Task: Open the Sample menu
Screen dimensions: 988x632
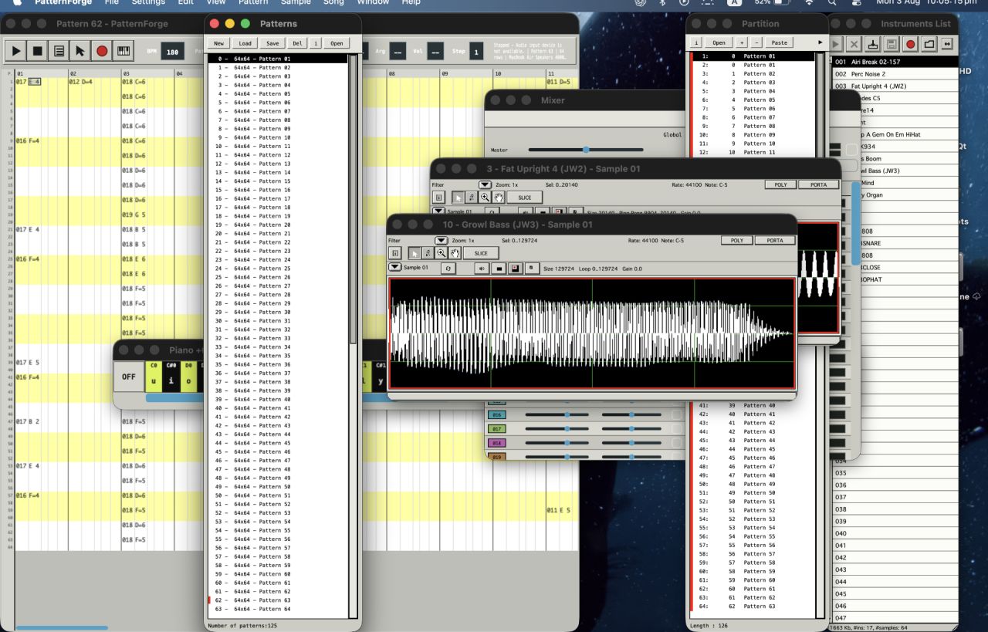Action: 296,2
